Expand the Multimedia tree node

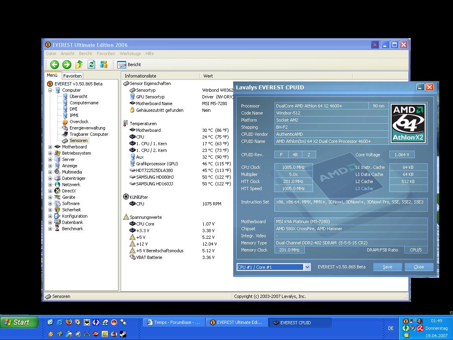coord(50,172)
